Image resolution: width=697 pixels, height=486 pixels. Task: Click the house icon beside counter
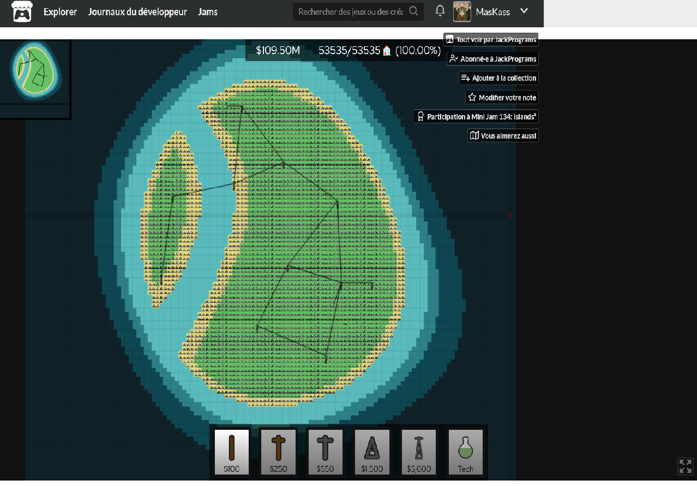[387, 51]
